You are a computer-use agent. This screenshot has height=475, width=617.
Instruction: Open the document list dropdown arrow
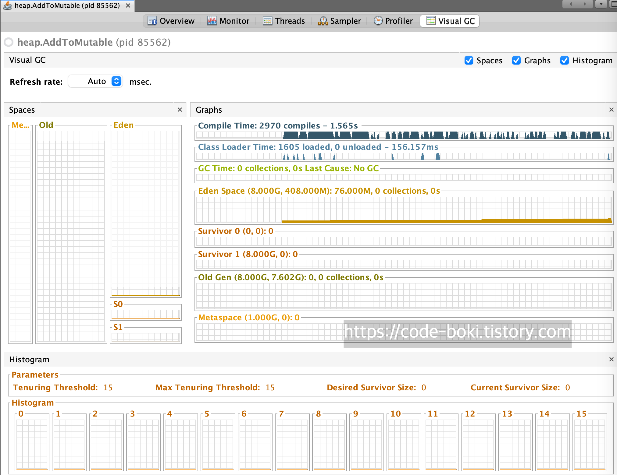click(x=601, y=4)
